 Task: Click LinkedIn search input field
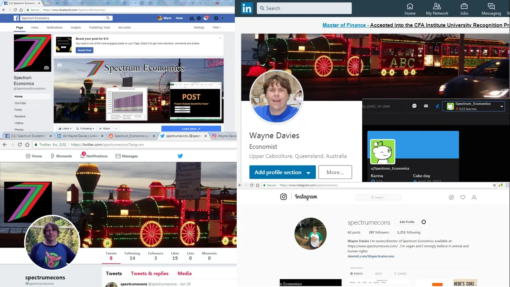tap(304, 8)
